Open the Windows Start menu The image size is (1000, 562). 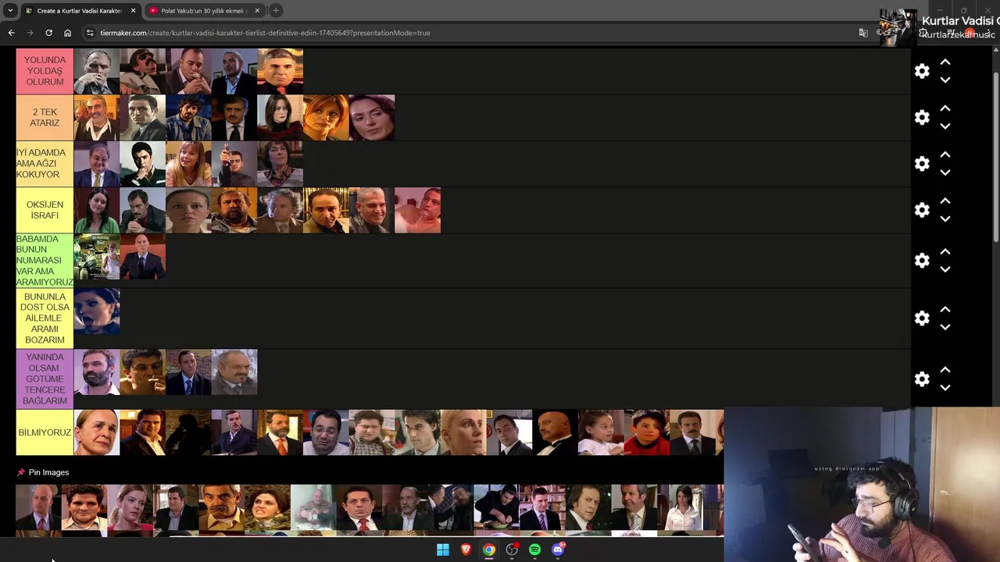(443, 550)
